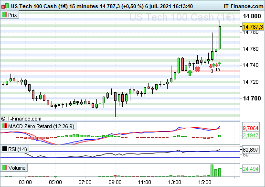Click the candlestick icon beside the US Tech 100 title
Viewport: 265px width, 187px height.
[5, 6]
